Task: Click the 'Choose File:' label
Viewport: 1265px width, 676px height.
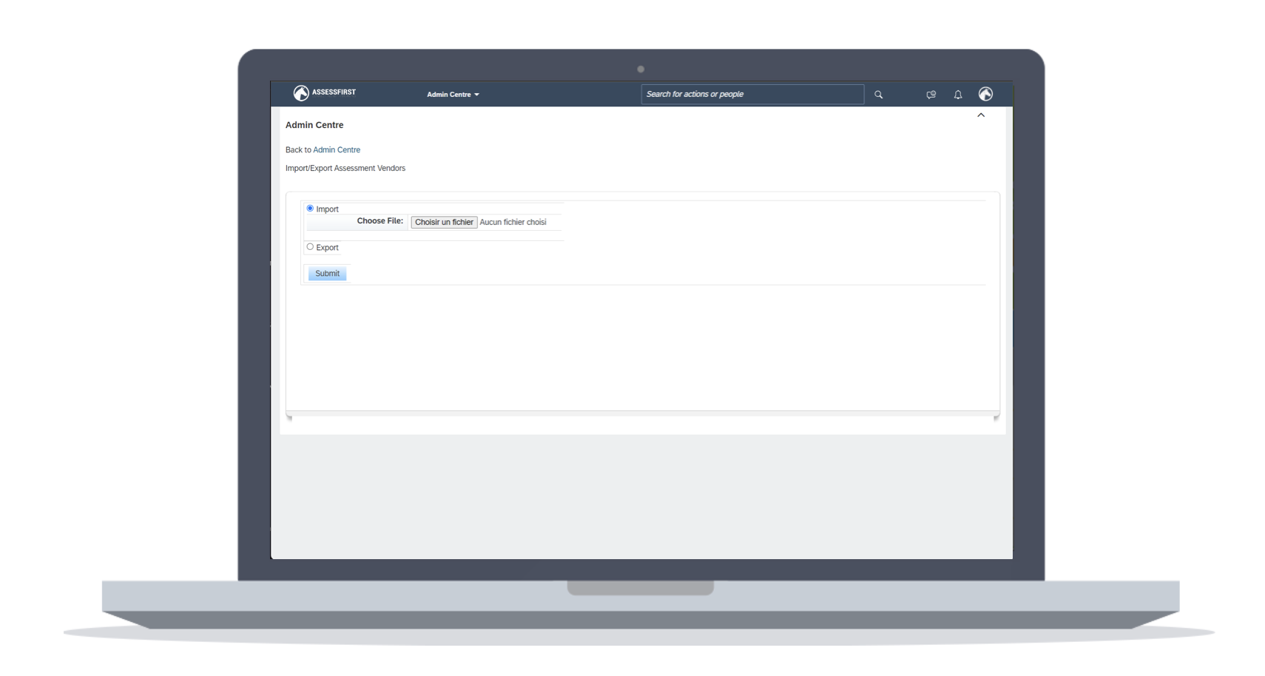Action: (x=379, y=221)
